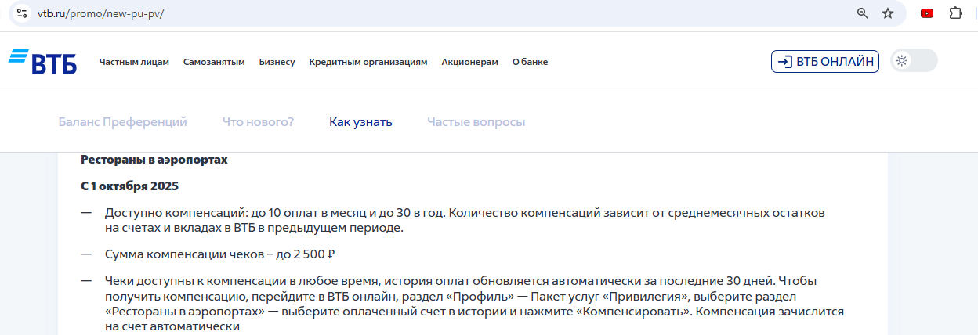Screen dimensions: 978x335
Task: Open the Акционерам page
Action: [469, 62]
